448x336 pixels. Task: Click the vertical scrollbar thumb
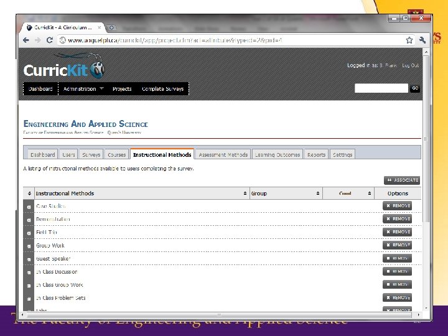[x=426, y=139]
